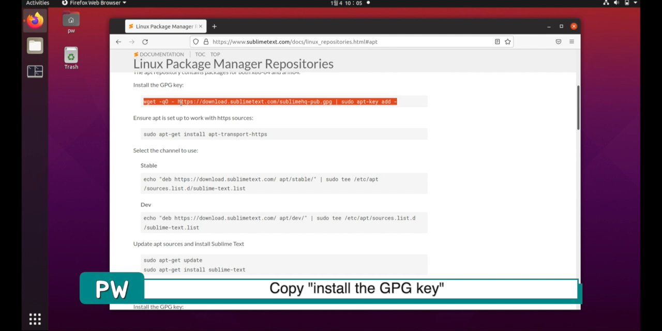Open the system menu dropdown arrow

pos(636,3)
